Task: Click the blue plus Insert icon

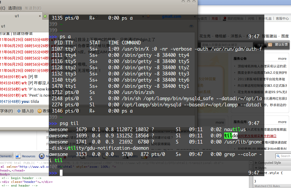Action: [x=19, y=111]
